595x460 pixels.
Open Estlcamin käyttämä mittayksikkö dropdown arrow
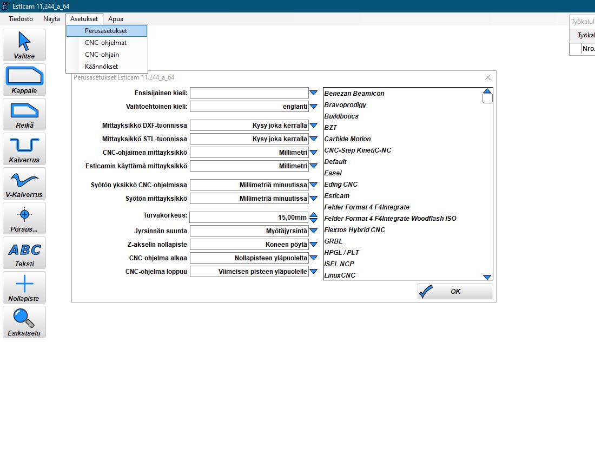(313, 166)
